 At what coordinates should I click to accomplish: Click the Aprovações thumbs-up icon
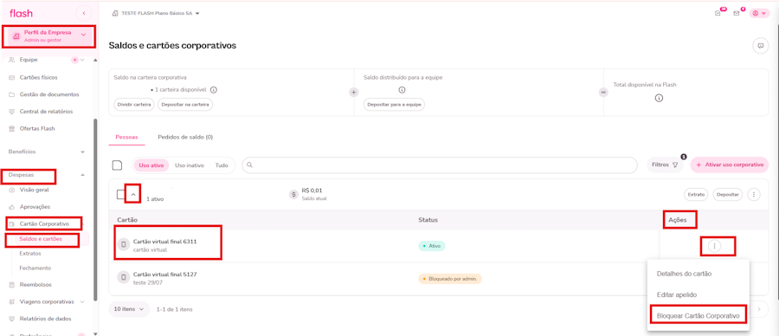point(12,207)
